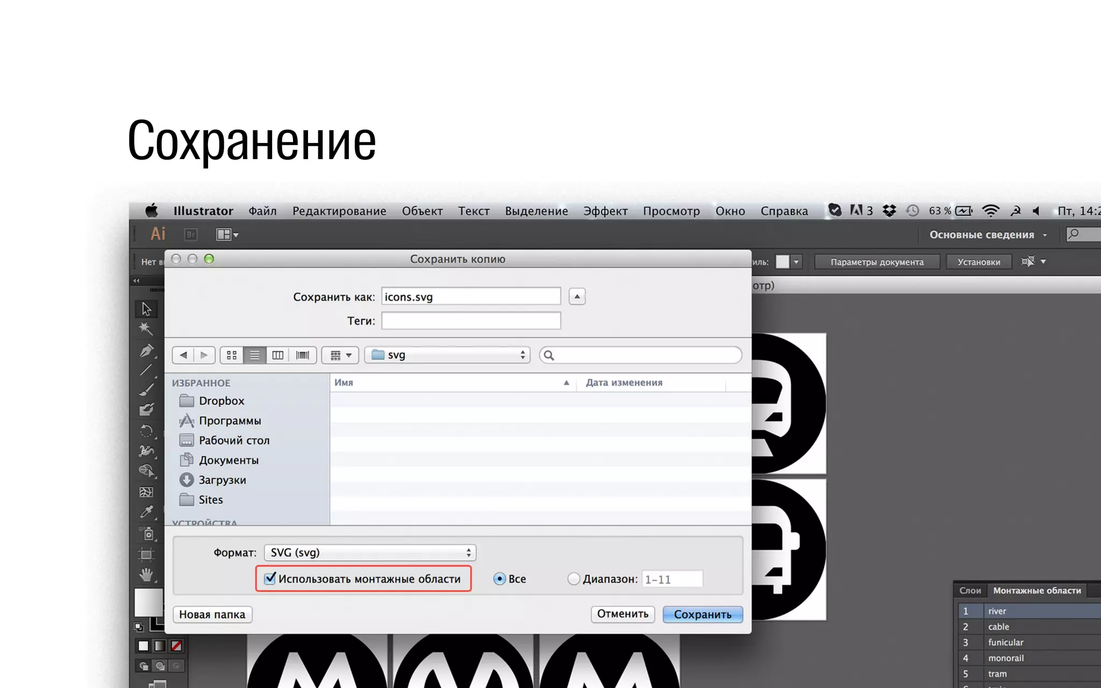Go back in save dialog navigation
Image resolution: width=1101 pixels, height=688 pixels.
click(183, 355)
